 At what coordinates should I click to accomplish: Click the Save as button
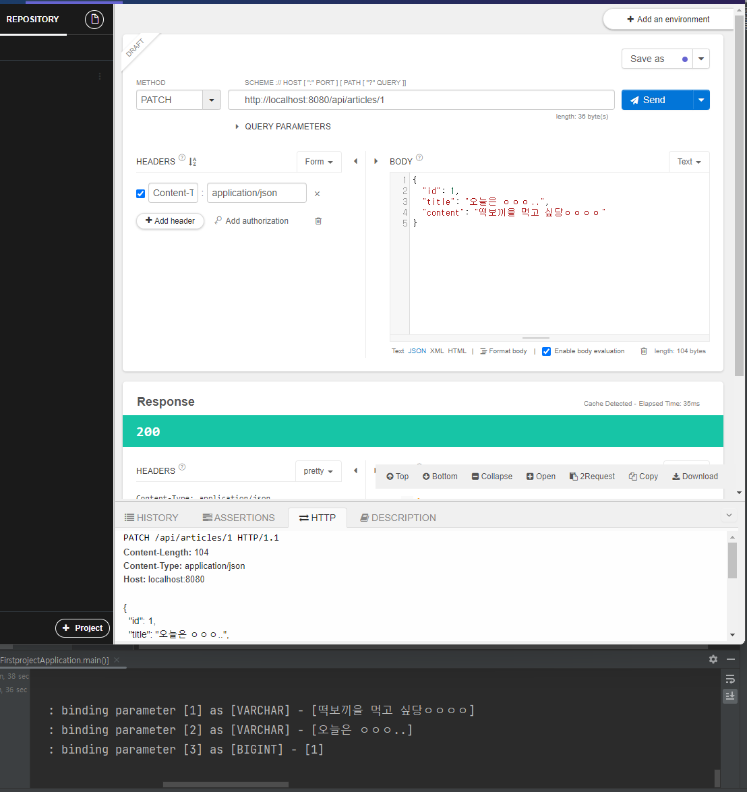click(657, 59)
